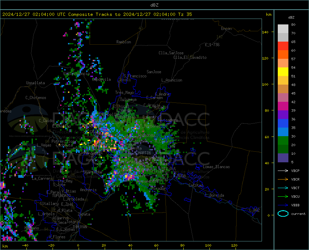Click the 'Gltallary' map label
The width and height of the screenshot is (309, 250).
pos(49,204)
